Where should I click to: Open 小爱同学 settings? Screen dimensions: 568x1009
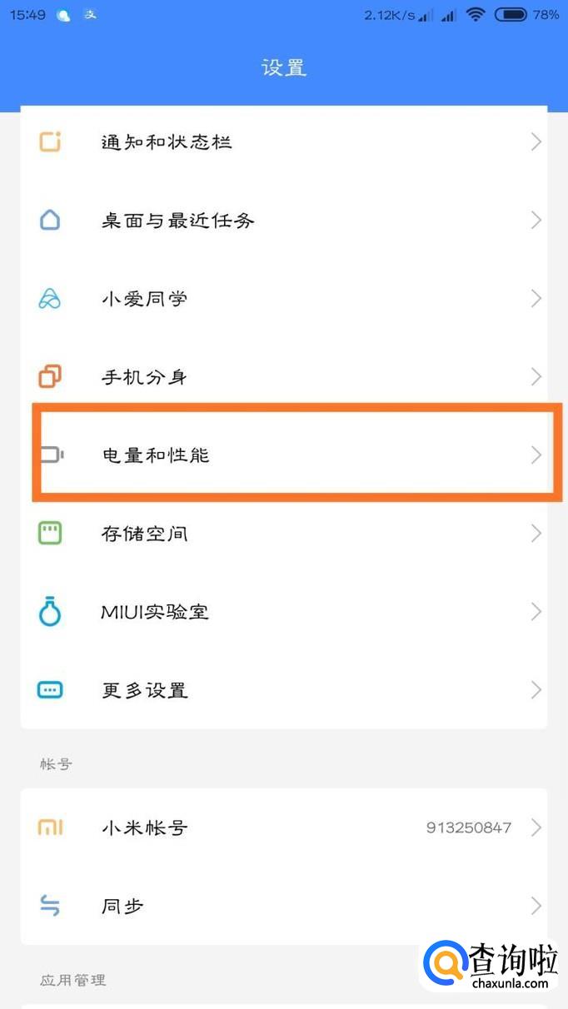click(x=144, y=299)
